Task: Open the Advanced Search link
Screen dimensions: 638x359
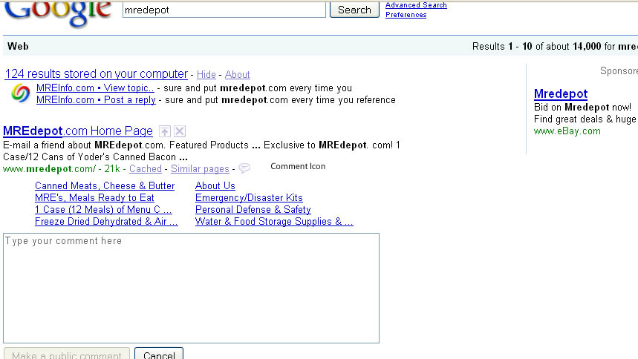Action: pos(416,5)
